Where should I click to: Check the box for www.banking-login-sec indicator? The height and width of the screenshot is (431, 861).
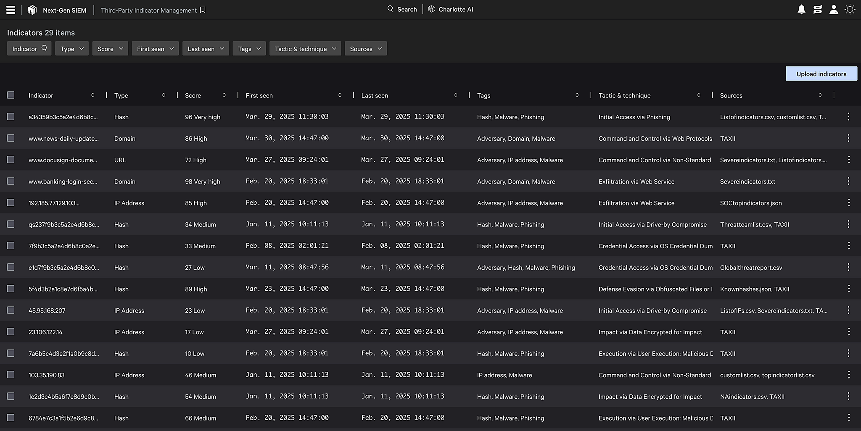(x=11, y=181)
